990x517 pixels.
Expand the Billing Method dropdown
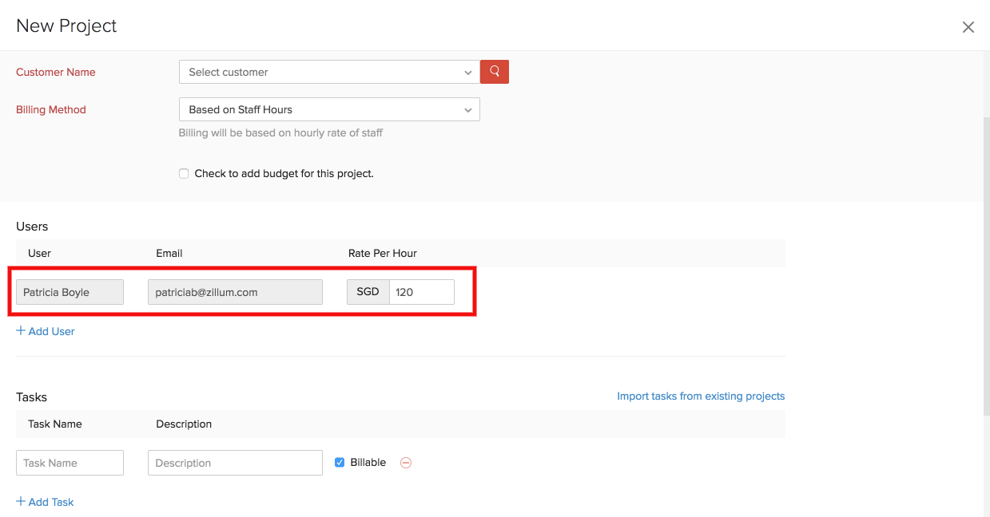pos(328,109)
